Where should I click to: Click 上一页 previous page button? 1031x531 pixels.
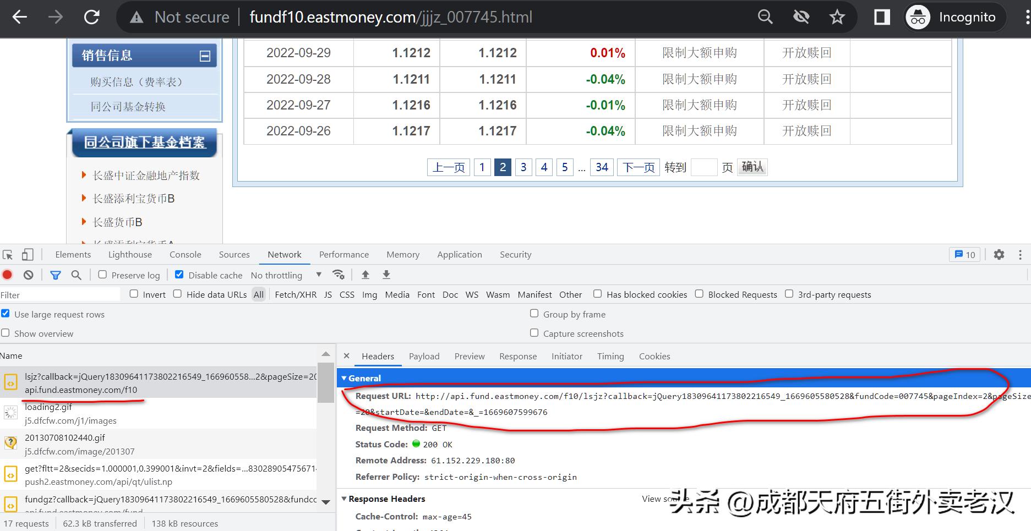coord(449,167)
